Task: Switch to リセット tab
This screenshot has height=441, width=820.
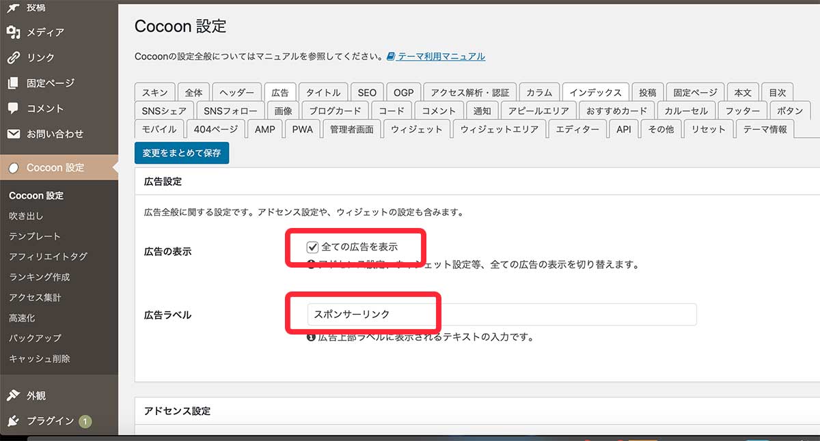Action: click(708, 129)
